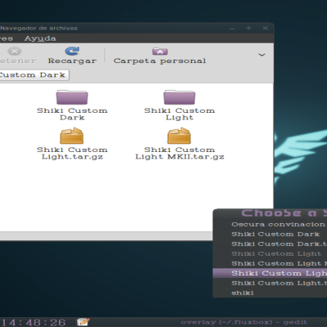Viewport: 327px width, 327px height.
Task: Select Shiki Custom Light MKII.tar.gz archive
Action: tap(179, 136)
